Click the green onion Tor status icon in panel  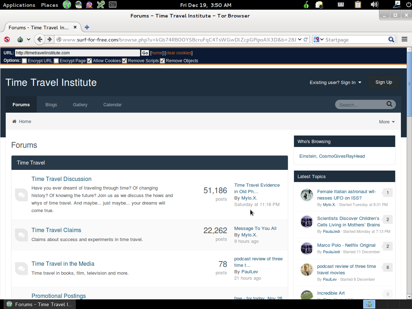tap(306, 5)
